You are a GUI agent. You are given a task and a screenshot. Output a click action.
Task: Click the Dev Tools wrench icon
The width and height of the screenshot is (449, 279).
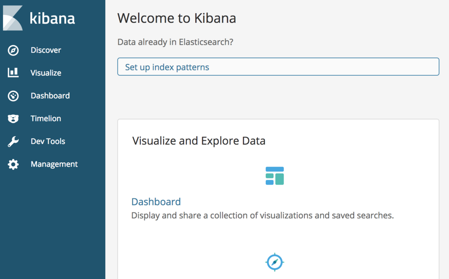13,141
